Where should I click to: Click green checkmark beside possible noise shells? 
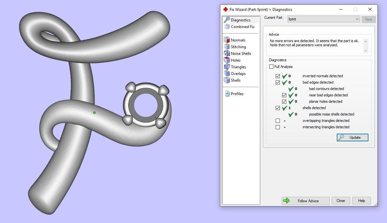click(291, 114)
